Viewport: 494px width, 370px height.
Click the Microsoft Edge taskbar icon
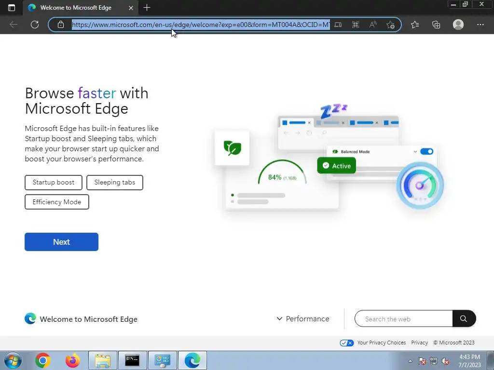tap(192, 360)
